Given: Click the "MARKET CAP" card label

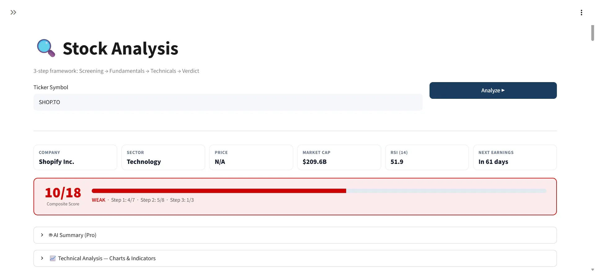Looking at the screenshot, I should tap(316, 152).
